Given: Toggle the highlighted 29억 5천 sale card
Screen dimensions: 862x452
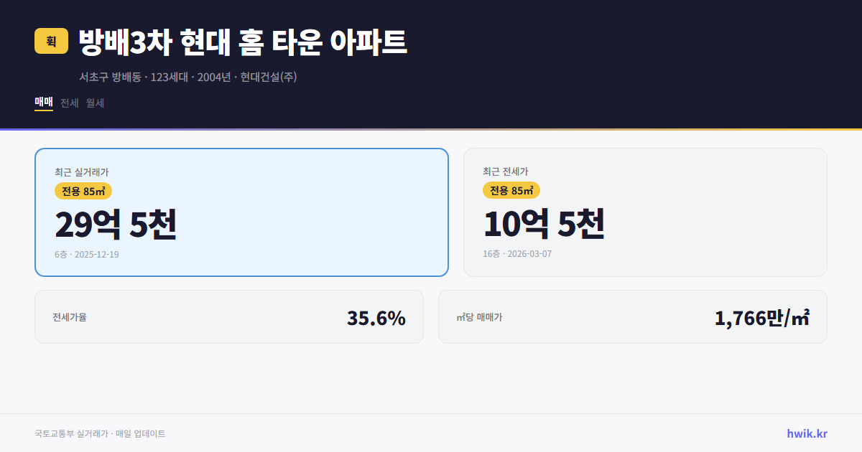Looking at the screenshot, I should click(240, 212).
